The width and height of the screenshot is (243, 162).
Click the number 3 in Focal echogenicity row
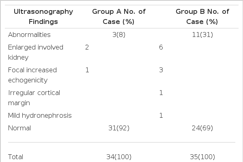pyautogui.click(x=161, y=70)
